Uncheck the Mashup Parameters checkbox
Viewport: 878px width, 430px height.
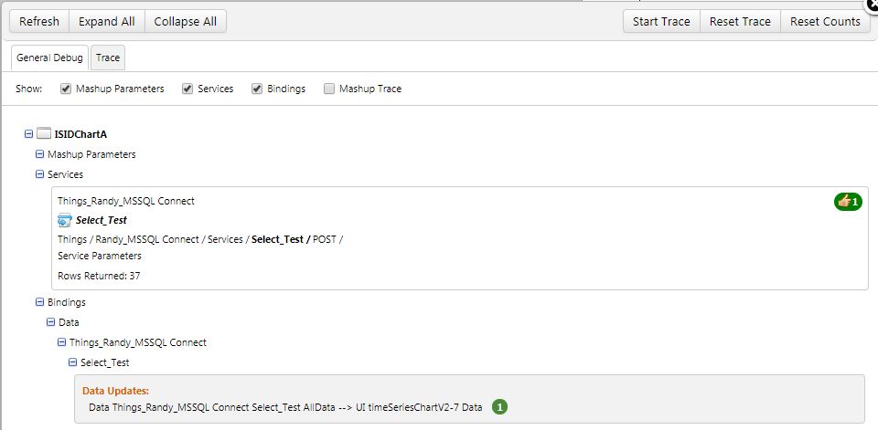(x=66, y=89)
